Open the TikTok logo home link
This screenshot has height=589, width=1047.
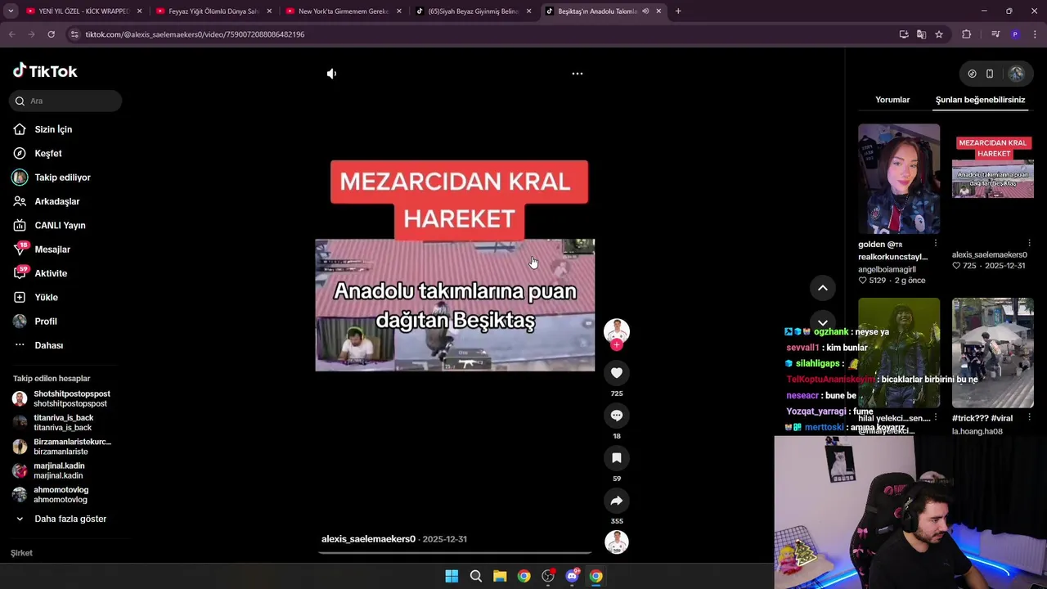tap(45, 71)
